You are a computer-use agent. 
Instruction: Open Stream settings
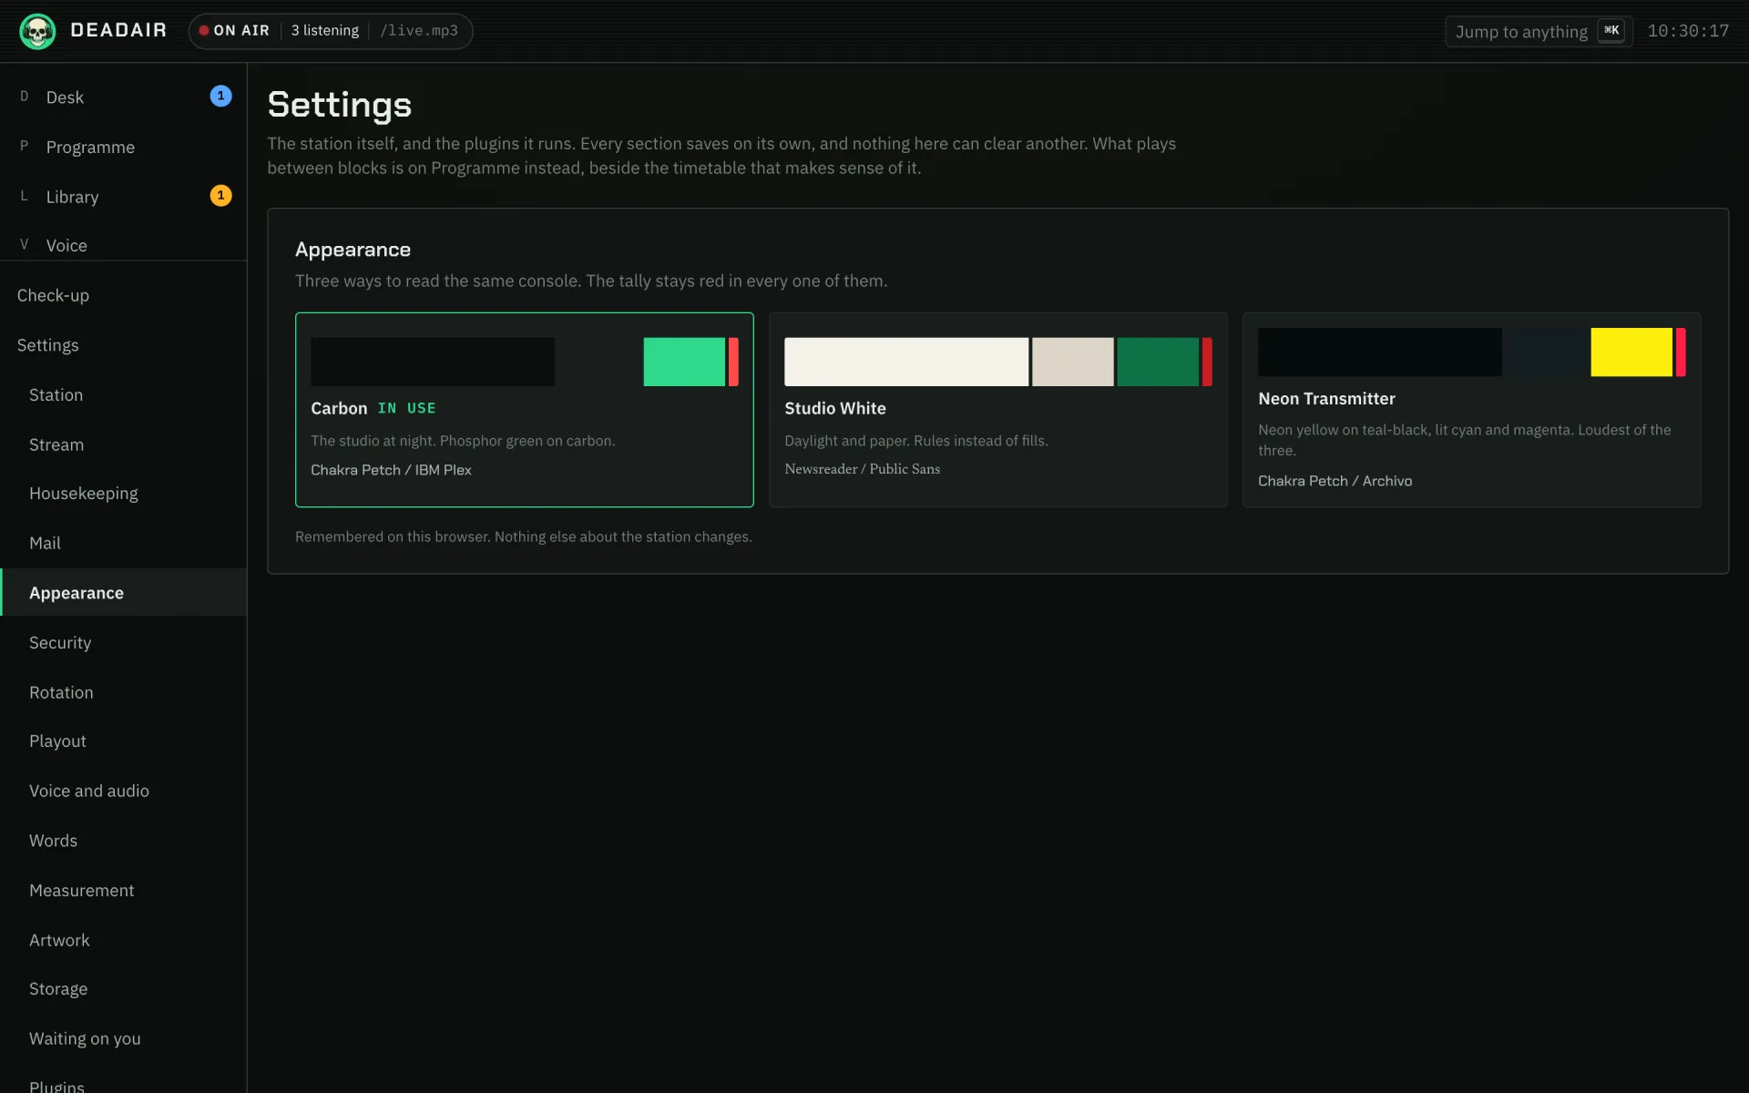point(124,444)
